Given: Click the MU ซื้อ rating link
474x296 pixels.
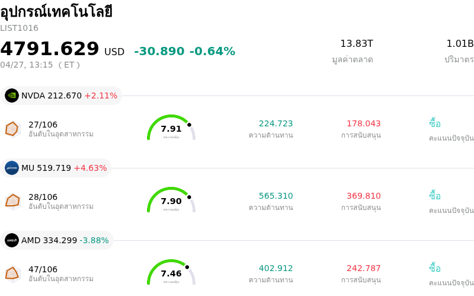Looking at the screenshot, I should coord(435,196).
